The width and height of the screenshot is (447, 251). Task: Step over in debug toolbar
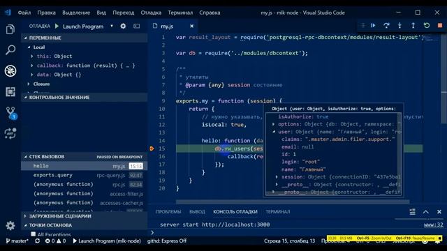(x=386, y=26)
